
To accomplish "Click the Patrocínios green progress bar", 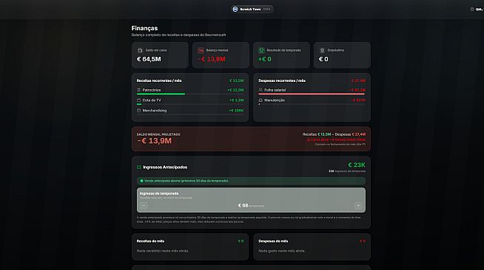I will point(161,94).
